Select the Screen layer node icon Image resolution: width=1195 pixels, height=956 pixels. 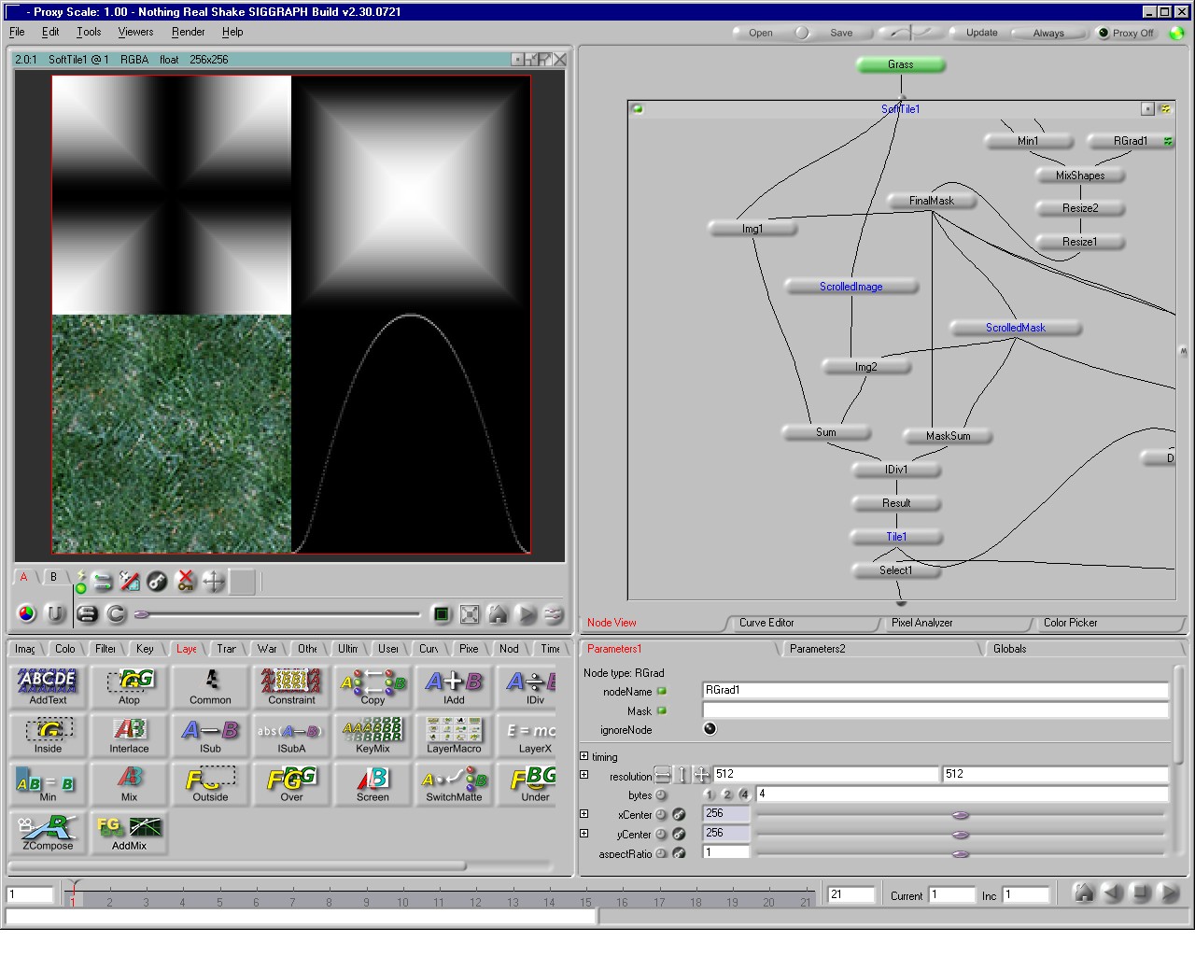(373, 783)
